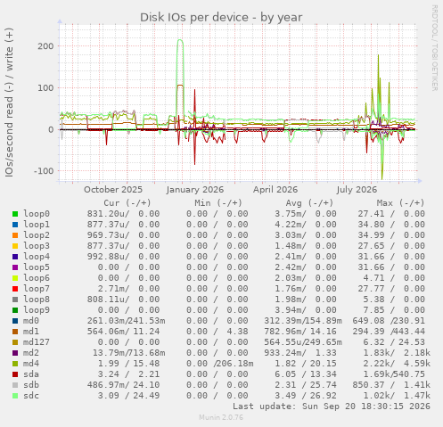The height and width of the screenshot is (427, 443).
Task: Click the 'Max (-/+)' column header
Action: (400, 203)
